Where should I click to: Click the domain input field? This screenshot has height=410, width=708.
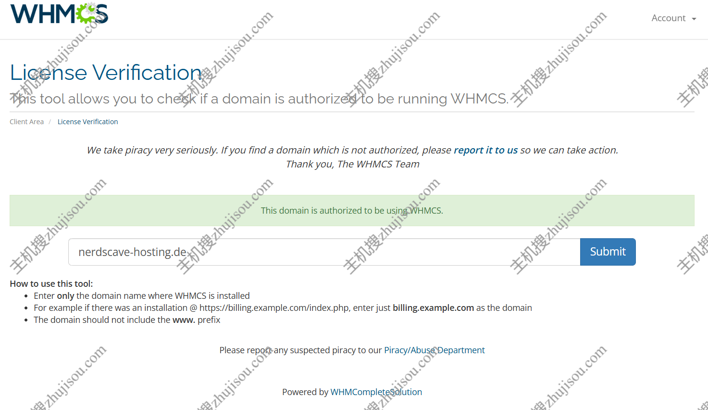click(324, 252)
